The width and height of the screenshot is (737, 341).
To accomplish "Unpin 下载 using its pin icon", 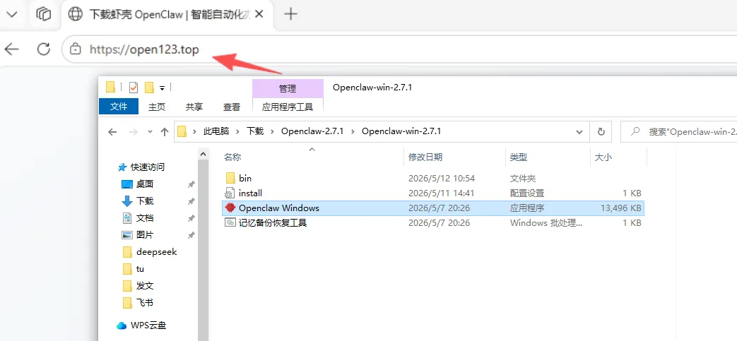I will [191, 201].
